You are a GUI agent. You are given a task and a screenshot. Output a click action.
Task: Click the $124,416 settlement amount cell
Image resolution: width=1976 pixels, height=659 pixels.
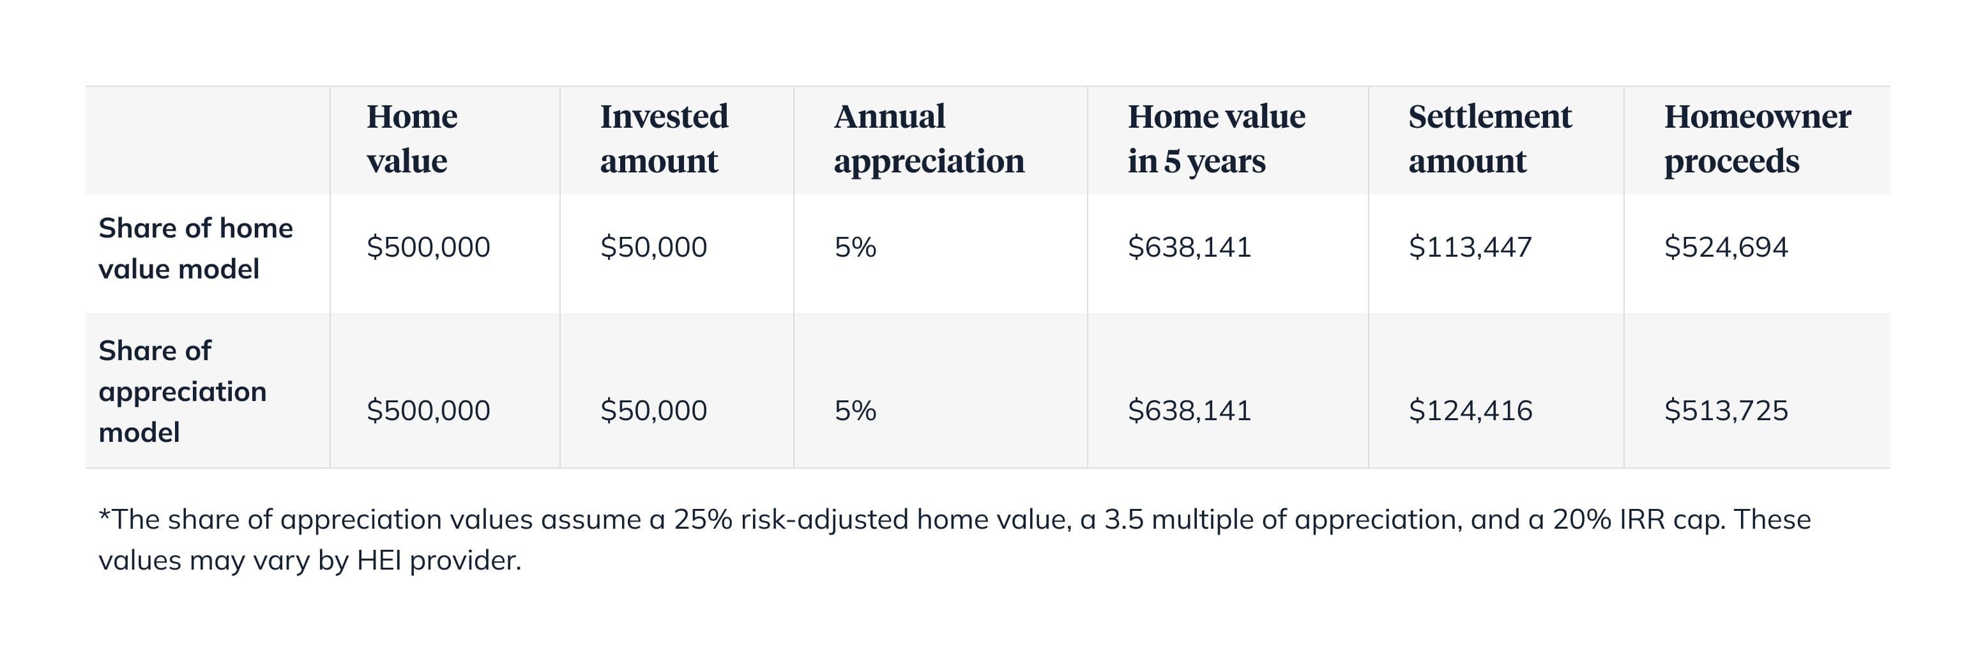1470,411
